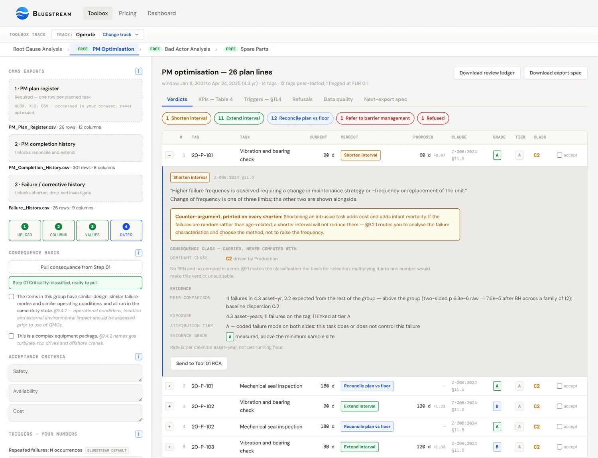Viewport: 598px width, 458px height.
Task: Open Next-export spec tab
Action: coord(386,99)
